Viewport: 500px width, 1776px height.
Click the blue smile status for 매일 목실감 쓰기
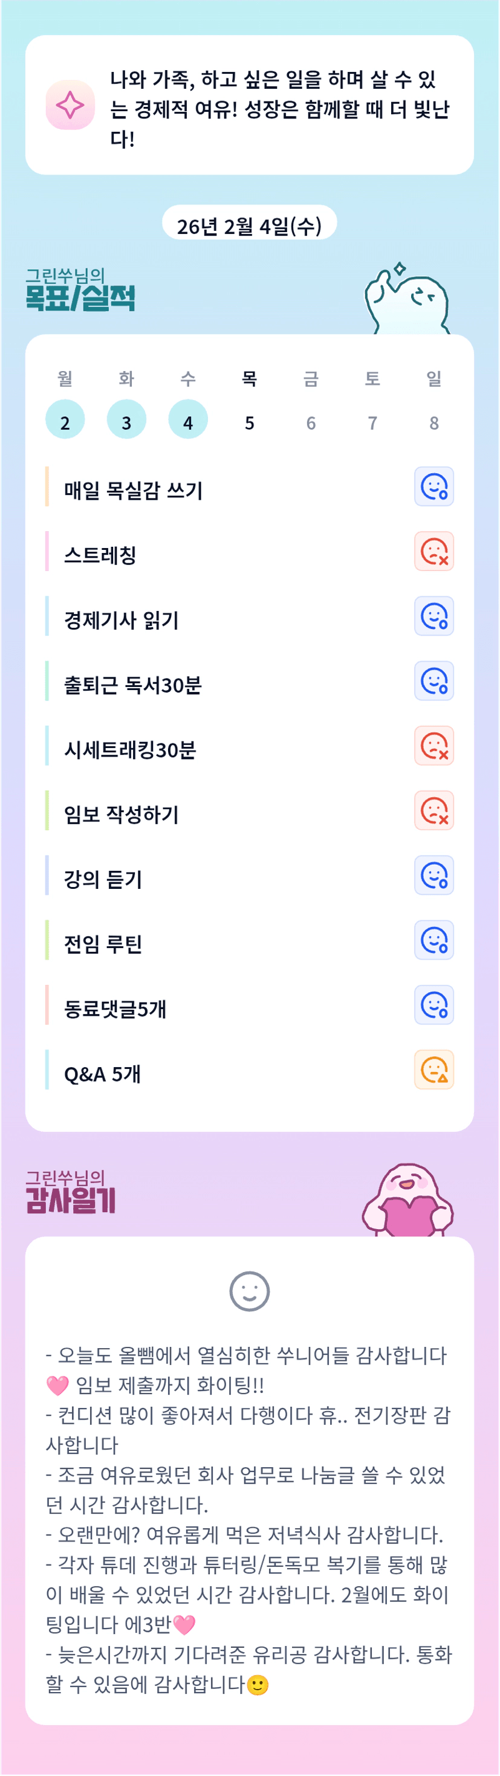[433, 486]
